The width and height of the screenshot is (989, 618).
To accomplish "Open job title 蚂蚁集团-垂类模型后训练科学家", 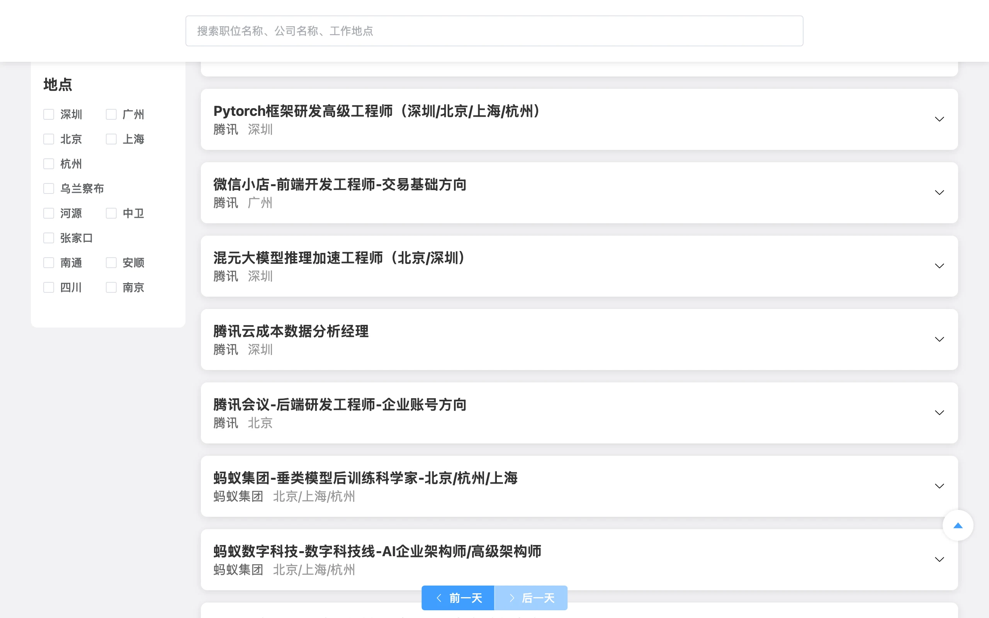I will (365, 478).
